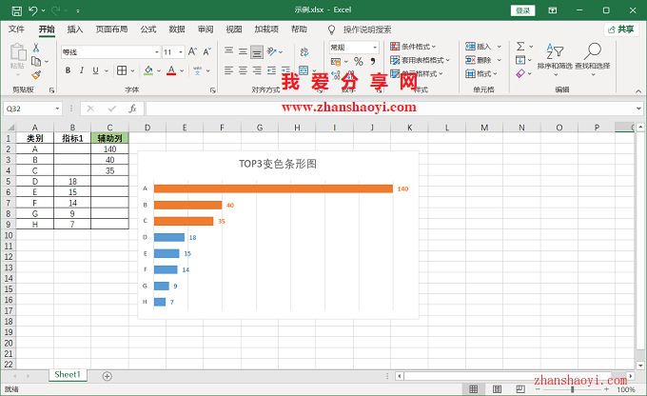Click cell C1 header 辅助列
This screenshot has width=647, height=396.
(109, 138)
